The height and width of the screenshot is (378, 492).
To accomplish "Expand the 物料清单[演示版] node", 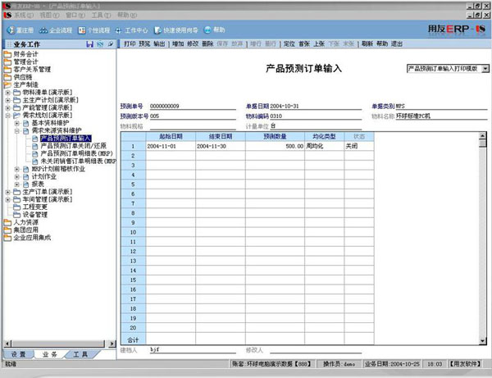I will click(8, 93).
